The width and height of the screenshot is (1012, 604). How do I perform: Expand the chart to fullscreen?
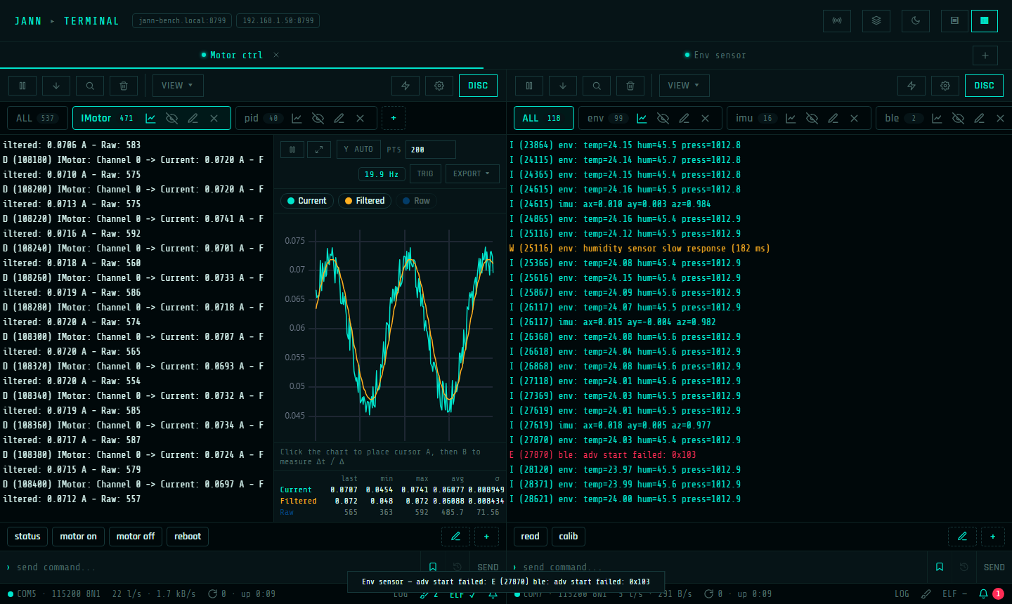pos(319,150)
